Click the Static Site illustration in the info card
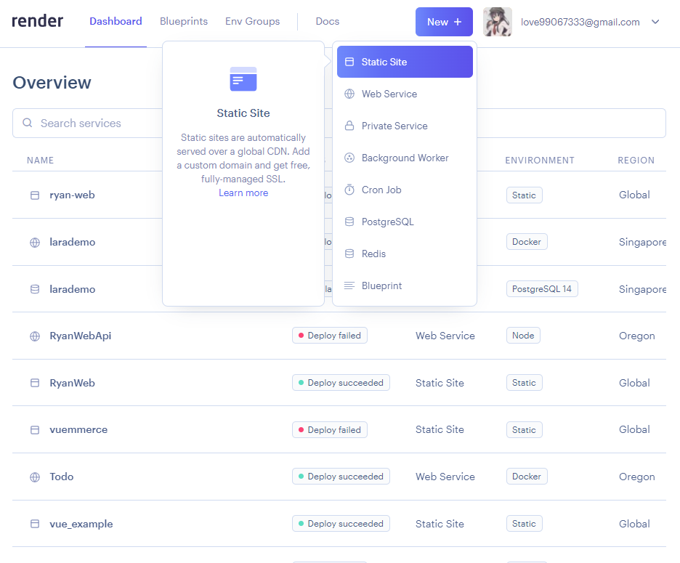The width and height of the screenshot is (680, 563). [243, 79]
